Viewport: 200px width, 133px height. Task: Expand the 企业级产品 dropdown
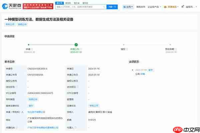click(x=154, y=7)
